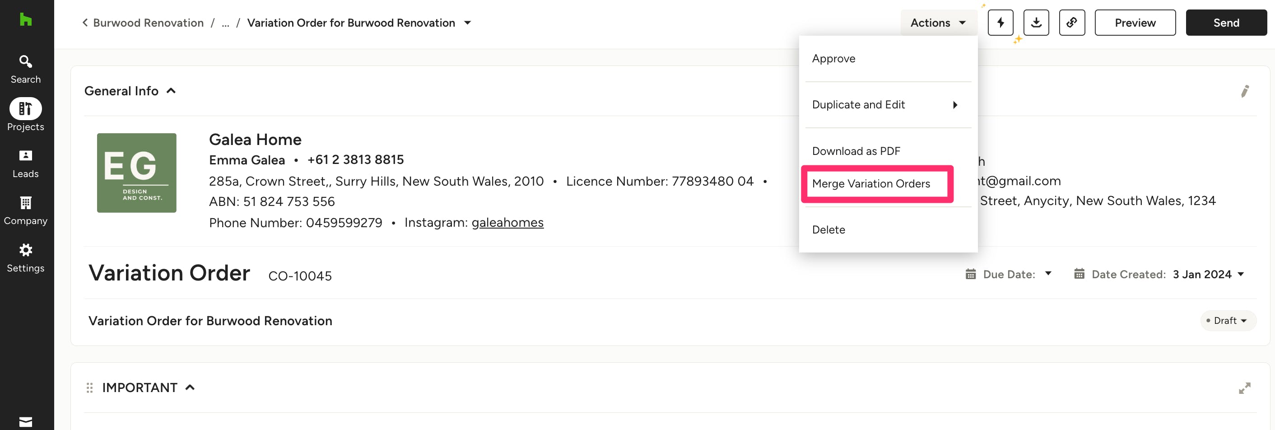Click the download icon in the toolbar
Image resolution: width=1275 pixels, height=430 pixels.
(x=1036, y=23)
